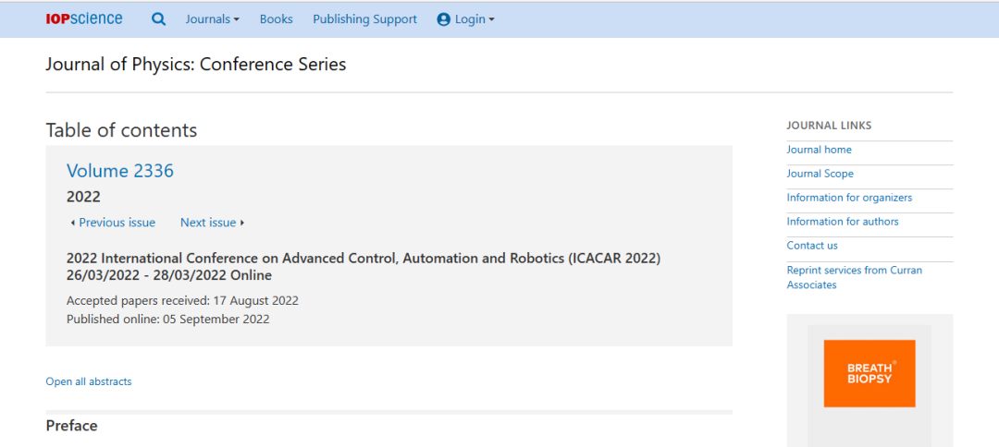The height and width of the screenshot is (447, 999).
Task: Go to Next issue
Action: (x=212, y=223)
